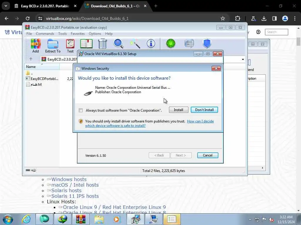Open the Windows Start button
The width and height of the screenshot is (301, 225).
[8, 219]
